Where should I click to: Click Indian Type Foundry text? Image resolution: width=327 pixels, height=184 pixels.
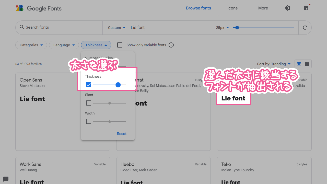pos(238,170)
